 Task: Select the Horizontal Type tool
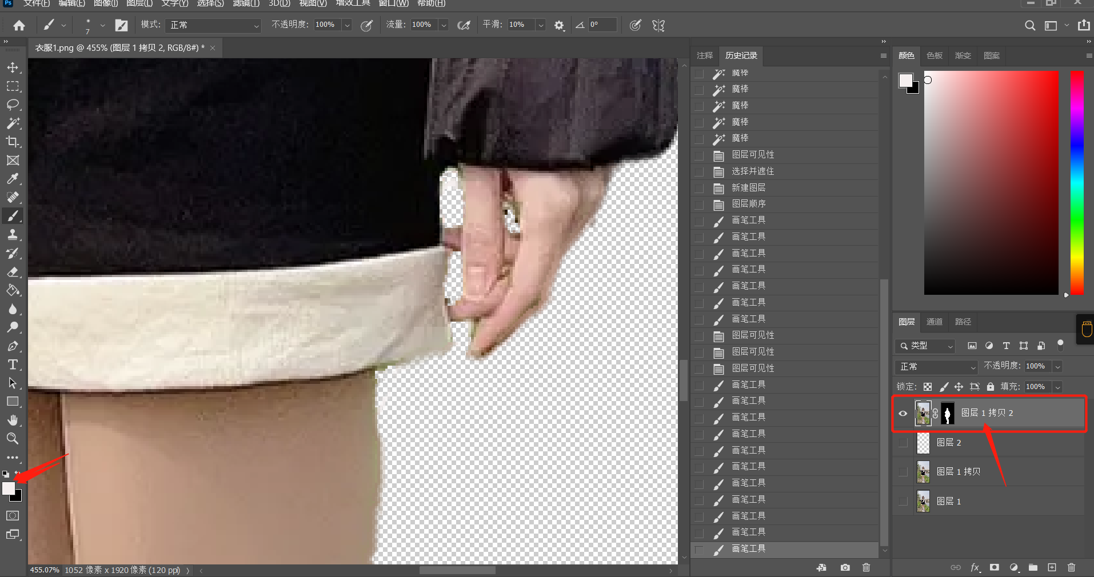(13, 364)
